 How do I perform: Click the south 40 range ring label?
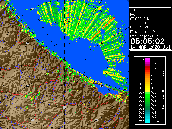(x=64, y=107)
